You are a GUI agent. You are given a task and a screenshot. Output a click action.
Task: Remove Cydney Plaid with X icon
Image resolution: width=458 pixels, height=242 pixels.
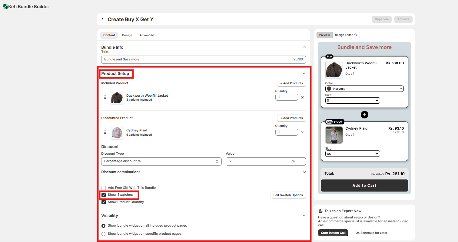click(302, 132)
